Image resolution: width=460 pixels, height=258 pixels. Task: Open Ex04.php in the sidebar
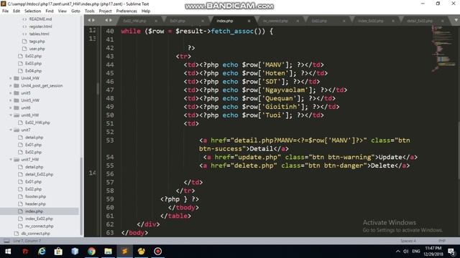click(x=33, y=71)
